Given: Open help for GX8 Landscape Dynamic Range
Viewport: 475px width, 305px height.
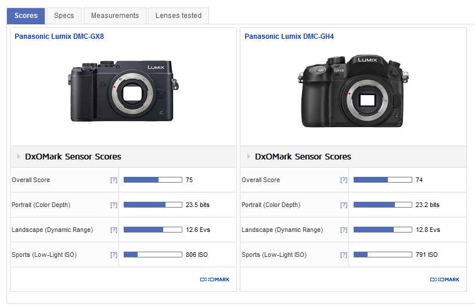Looking at the screenshot, I should pos(114,230).
